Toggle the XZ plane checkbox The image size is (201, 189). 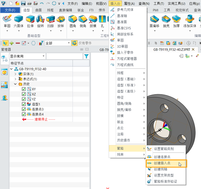pyautogui.click(x=24, y=94)
